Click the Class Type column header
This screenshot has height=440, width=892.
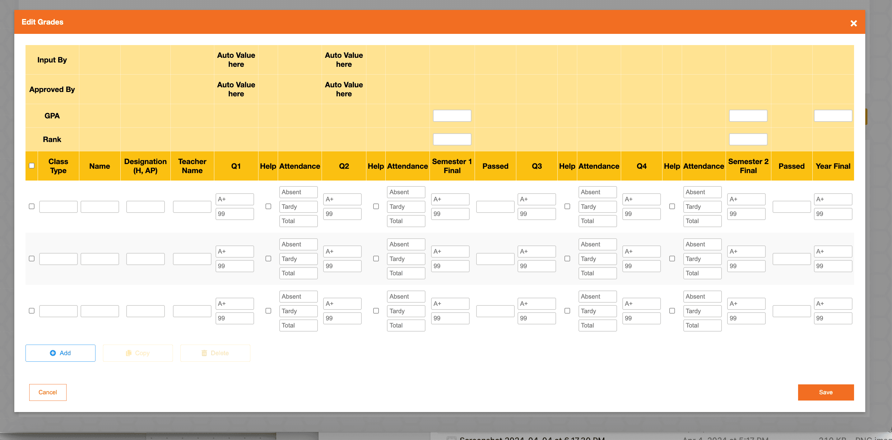[58, 166]
